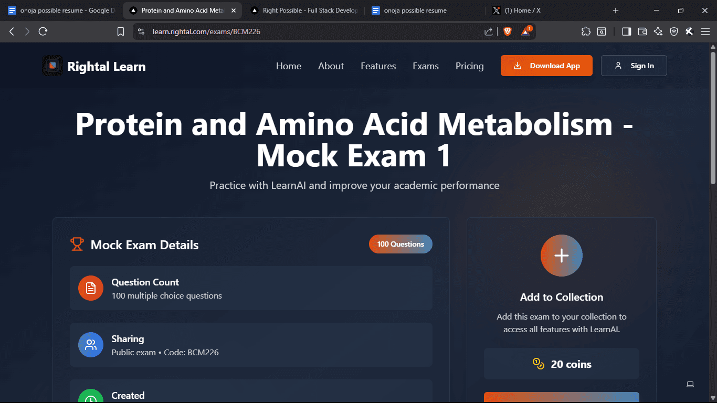This screenshot has height=403, width=717.
Task: Click the Rightal Learn logo icon
Action: (x=52, y=66)
